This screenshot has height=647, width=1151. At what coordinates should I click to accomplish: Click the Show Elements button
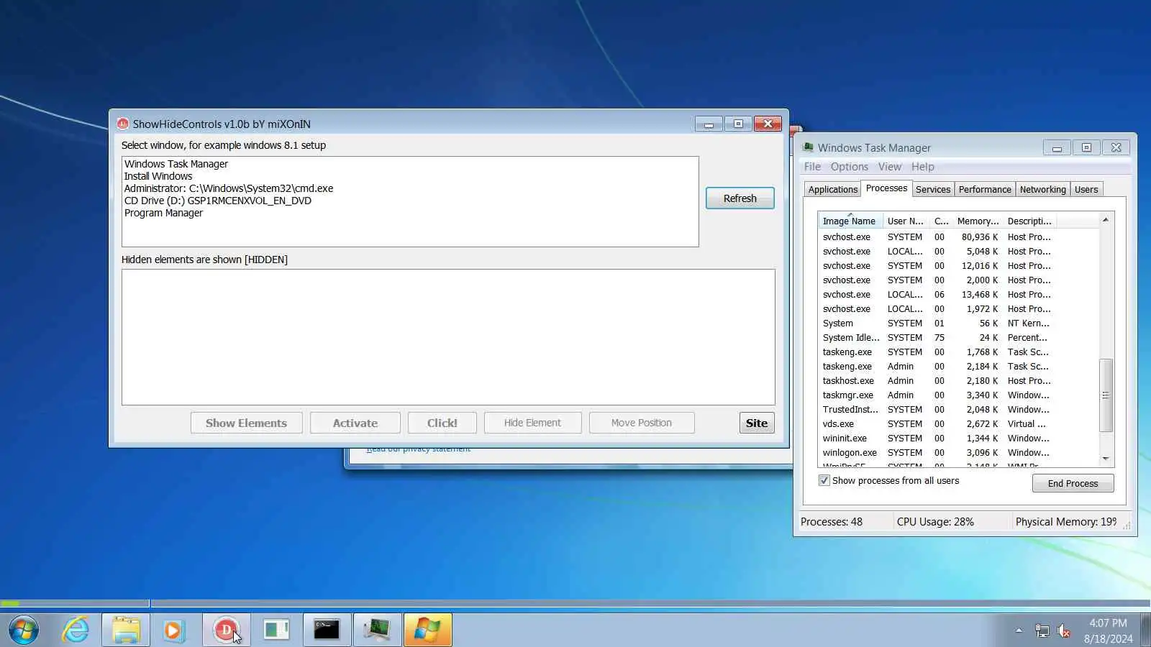click(x=246, y=423)
